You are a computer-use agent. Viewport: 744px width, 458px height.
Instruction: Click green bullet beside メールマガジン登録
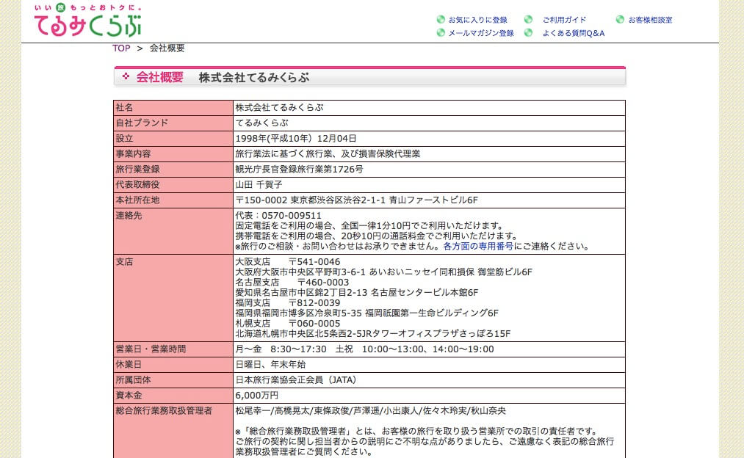441,33
